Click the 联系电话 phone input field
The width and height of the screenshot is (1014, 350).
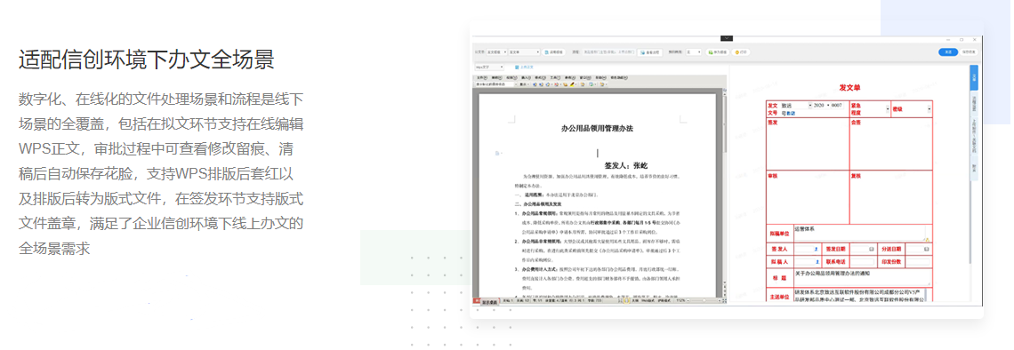(x=862, y=261)
